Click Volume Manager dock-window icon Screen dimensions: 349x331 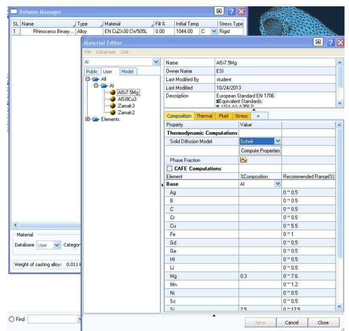point(219,11)
